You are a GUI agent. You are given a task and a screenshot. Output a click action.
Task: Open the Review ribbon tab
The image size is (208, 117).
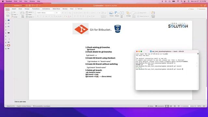tap(65, 9)
